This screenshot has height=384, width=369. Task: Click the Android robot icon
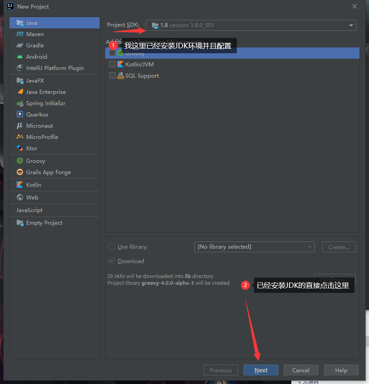tap(20, 56)
